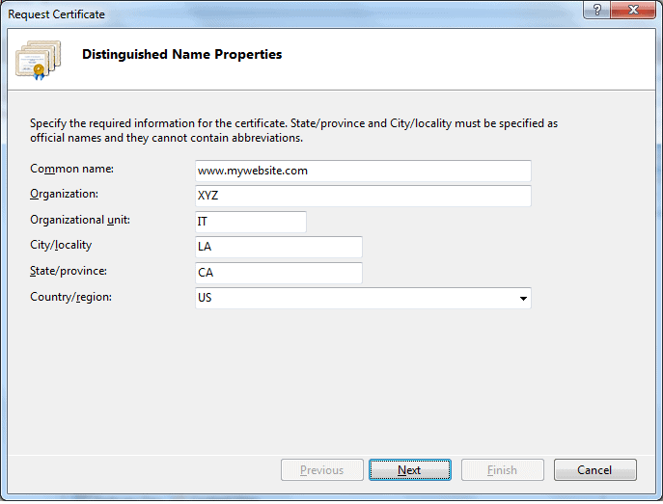
Task: Click the 'State/province:' label
Action: tap(69, 272)
